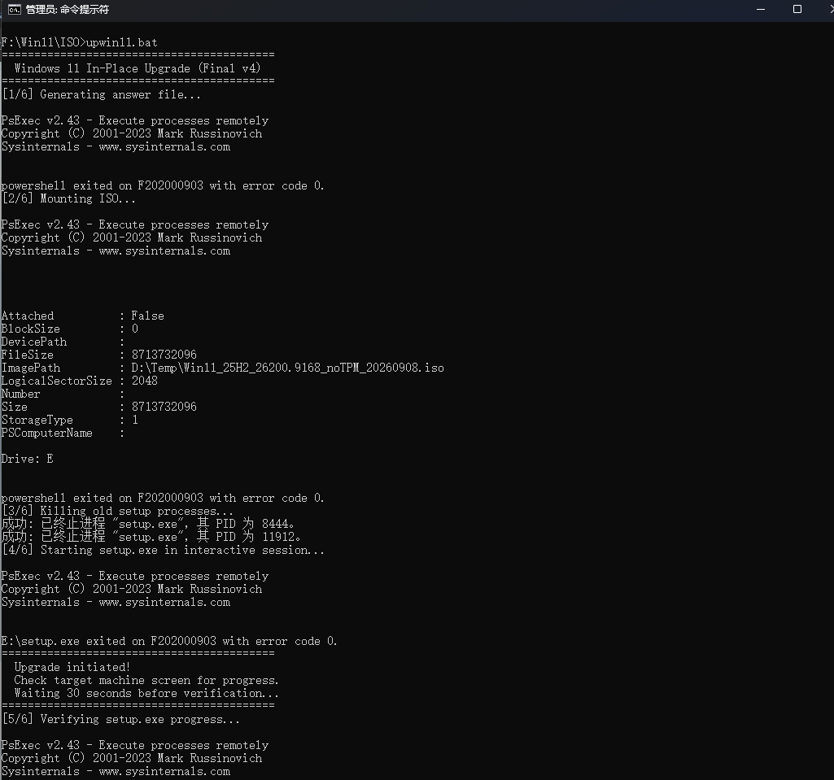Click the 'Waiting 30 seconds before verification...' line
Screen dimensions: 834x780
[146, 693]
